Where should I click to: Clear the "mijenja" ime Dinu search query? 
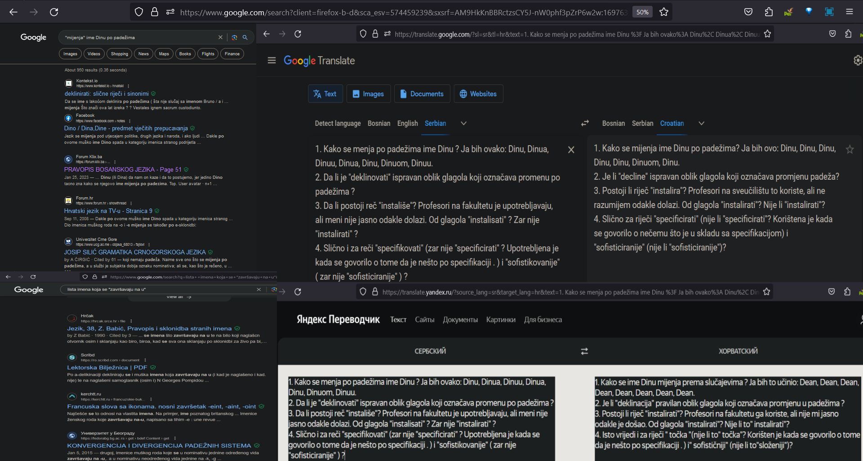point(220,37)
